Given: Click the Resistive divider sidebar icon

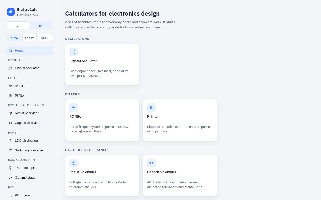Looking at the screenshot, I should click(10, 113).
